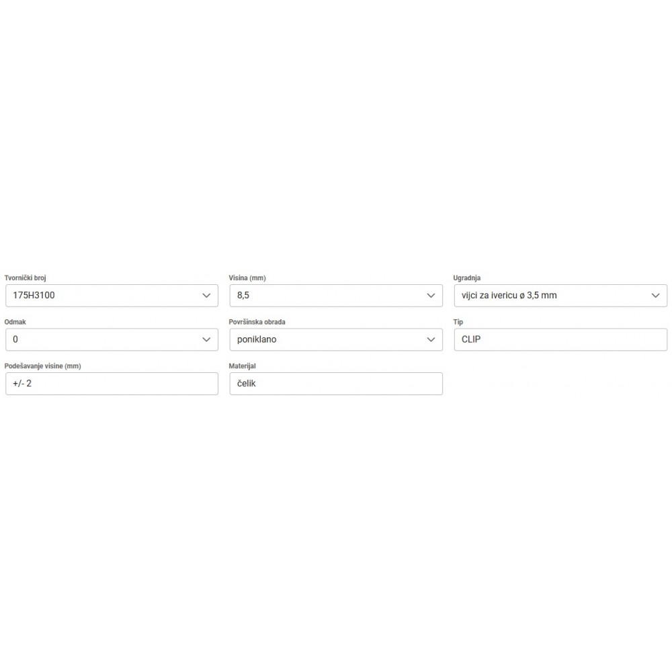
Task: Click the 'Ugradnja' label text
Action: pyautogui.click(x=467, y=278)
